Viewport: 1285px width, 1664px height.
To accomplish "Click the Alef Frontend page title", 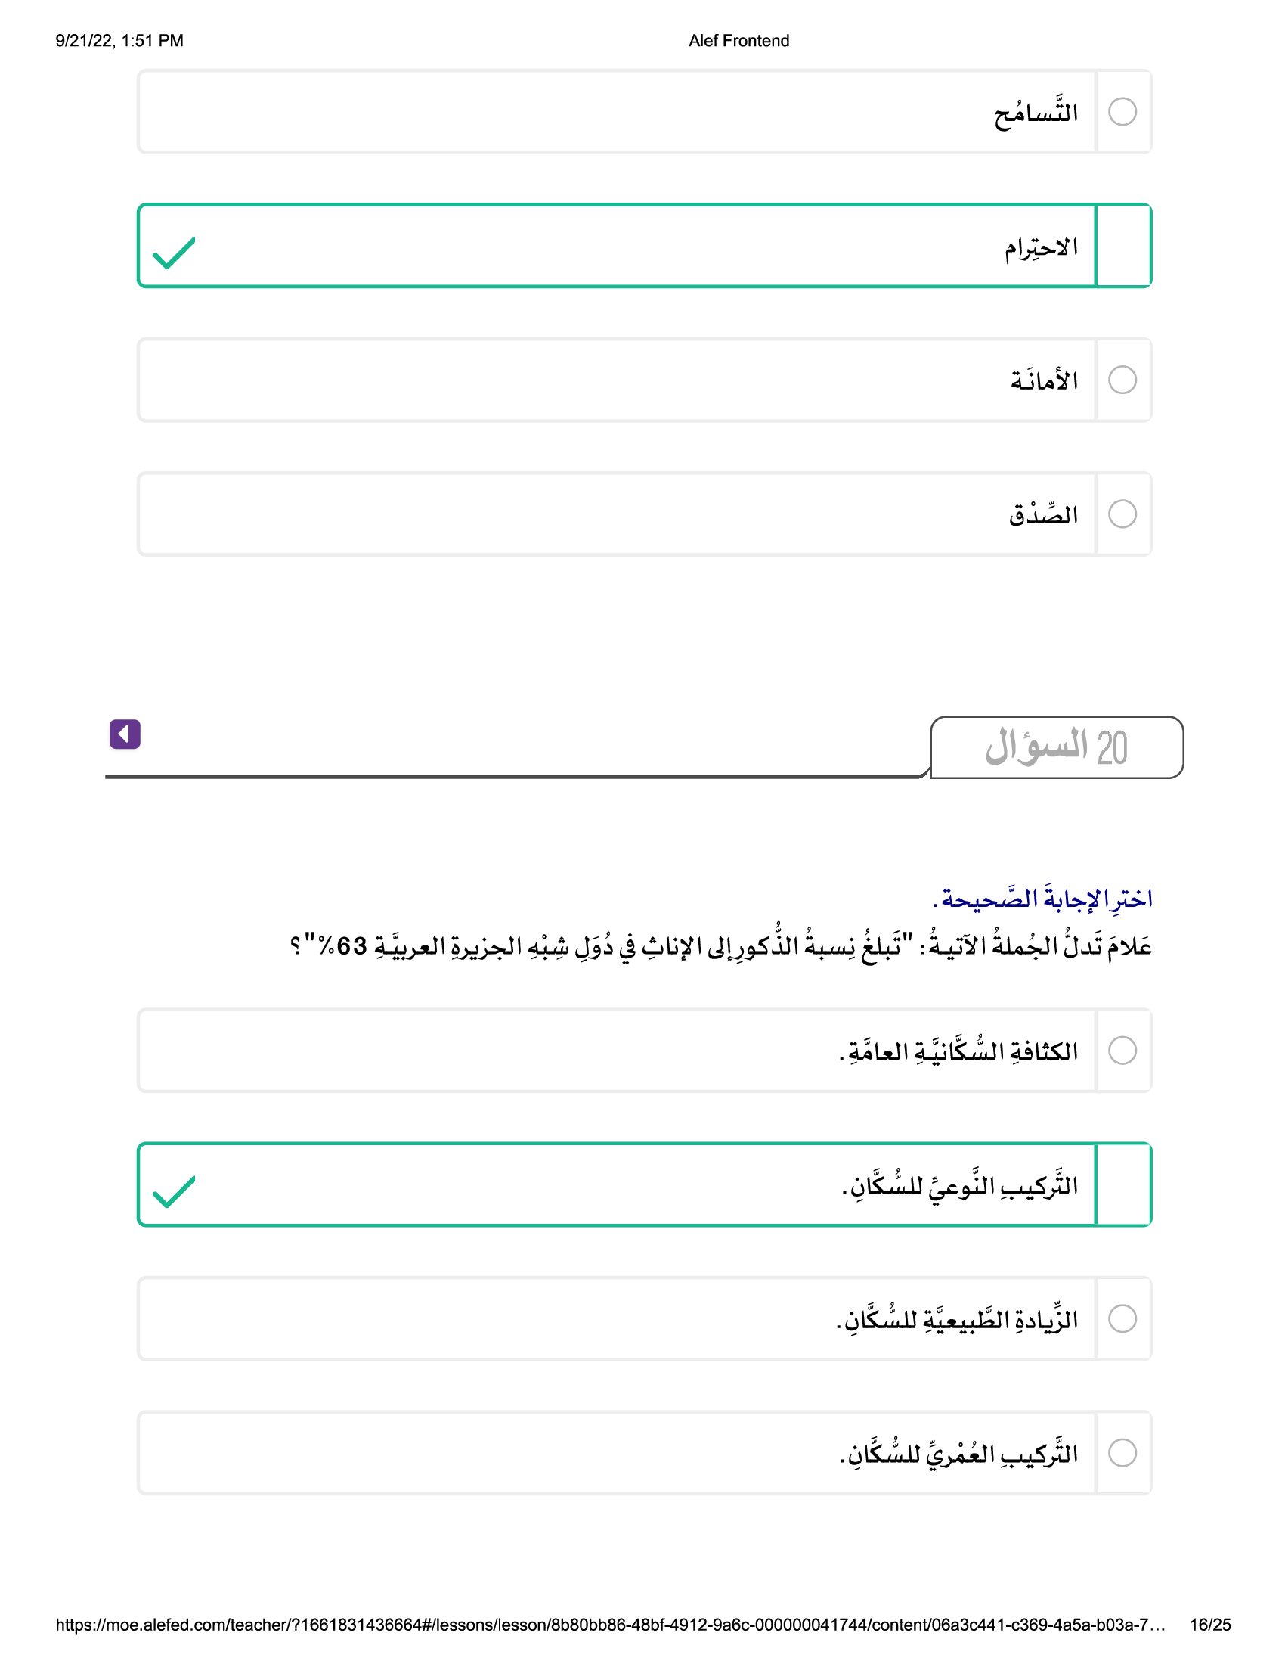I will tap(738, 41).
